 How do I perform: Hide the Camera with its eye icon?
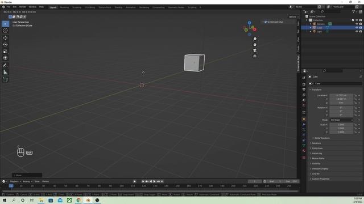click(357, 24)
